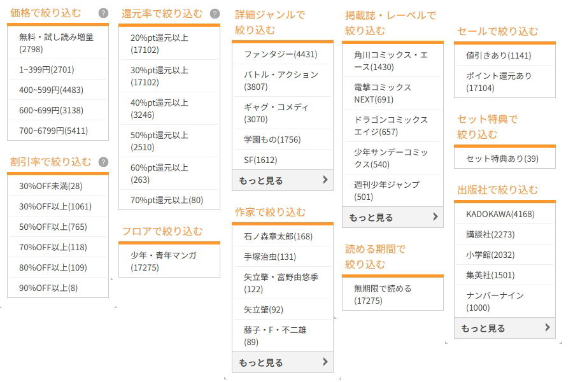Select 70%pt還元以上 filter
Image resolution: width=573 pixels, height=382 pixels.
click(x=169, y=200)
